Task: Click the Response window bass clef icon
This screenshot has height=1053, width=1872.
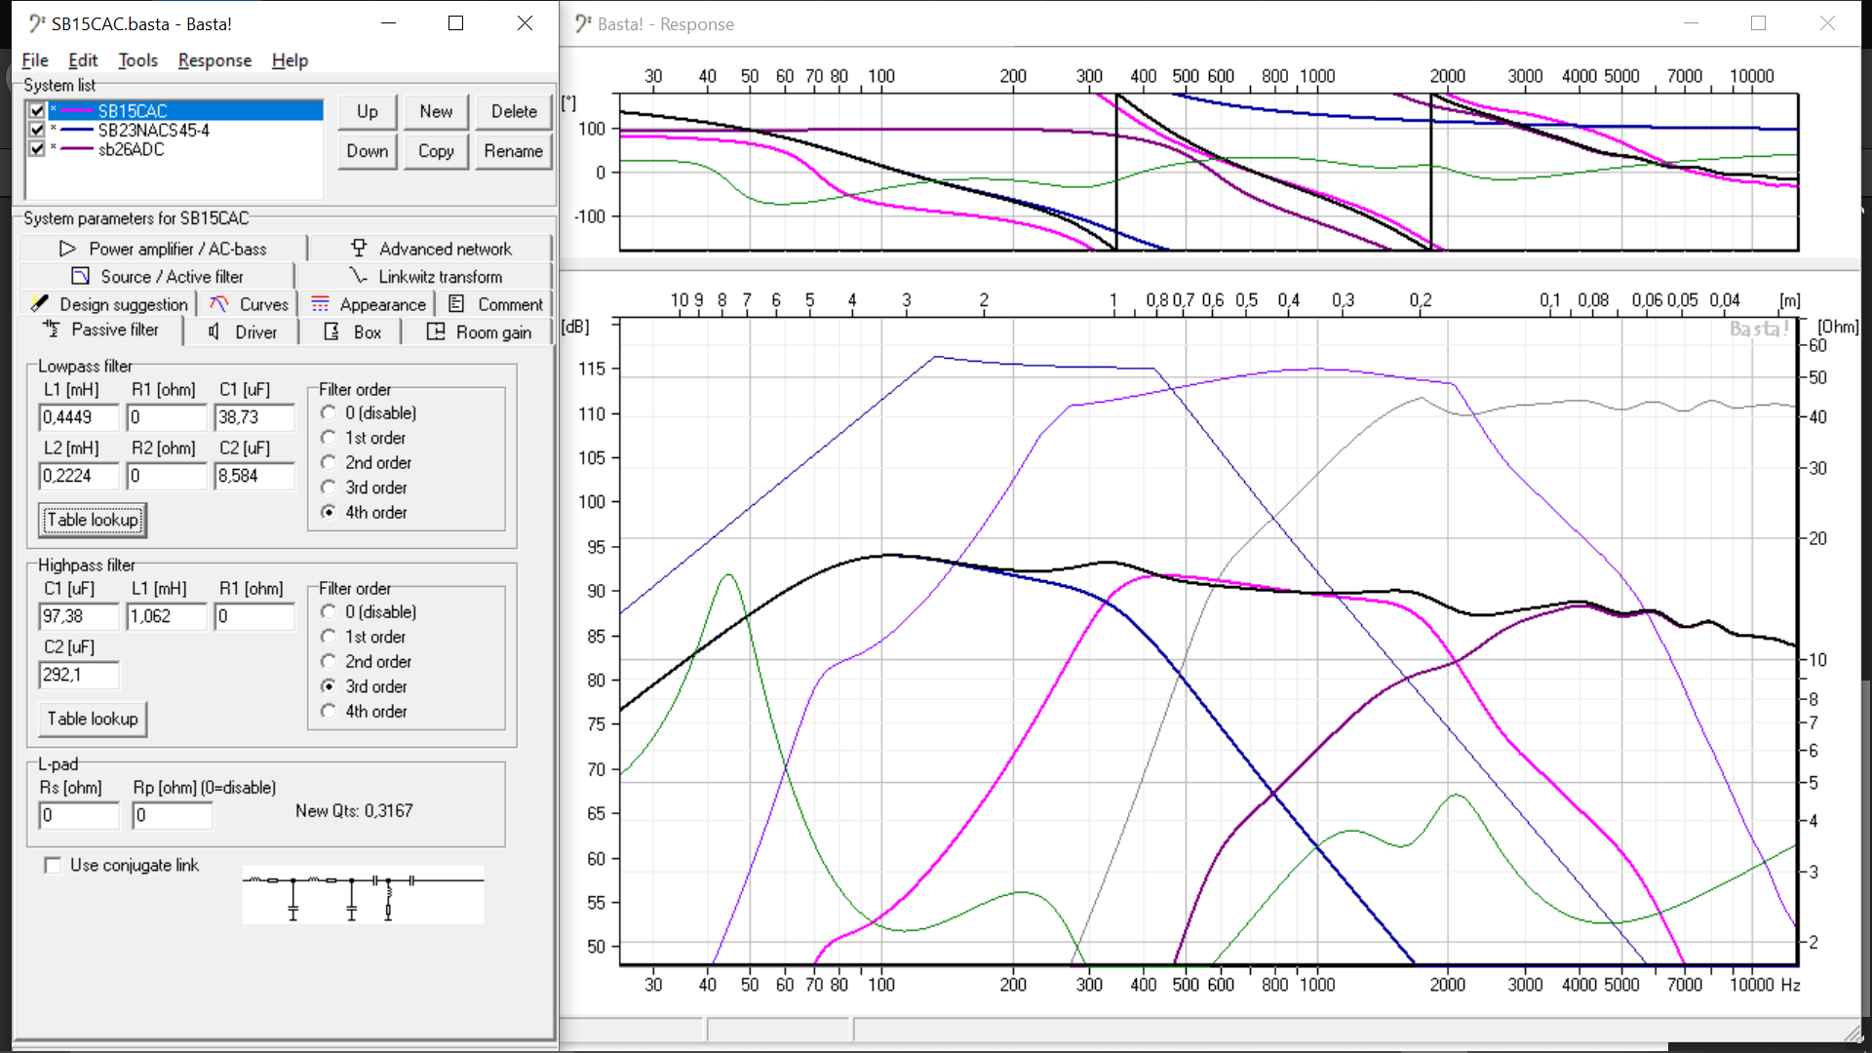Action: click(x=582, y=23)
